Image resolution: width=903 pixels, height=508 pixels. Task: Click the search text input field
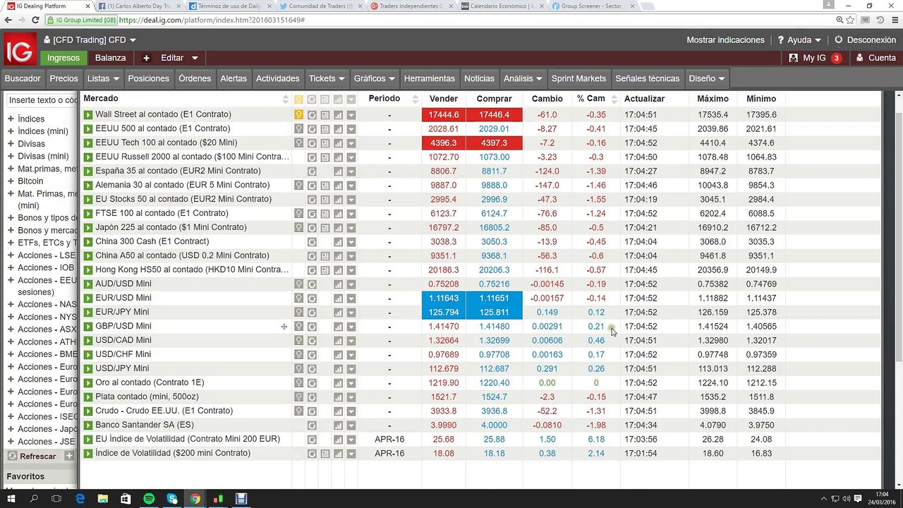tap(42, 100)
